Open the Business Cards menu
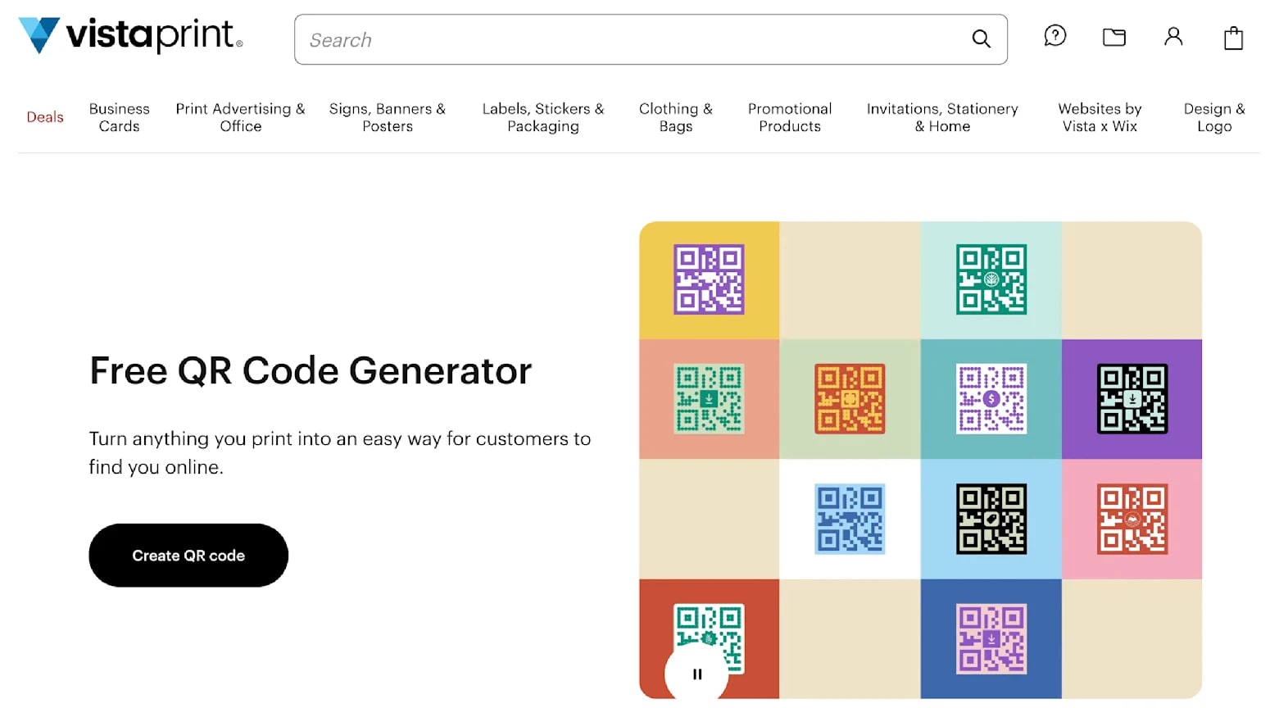 coord(119,116)
